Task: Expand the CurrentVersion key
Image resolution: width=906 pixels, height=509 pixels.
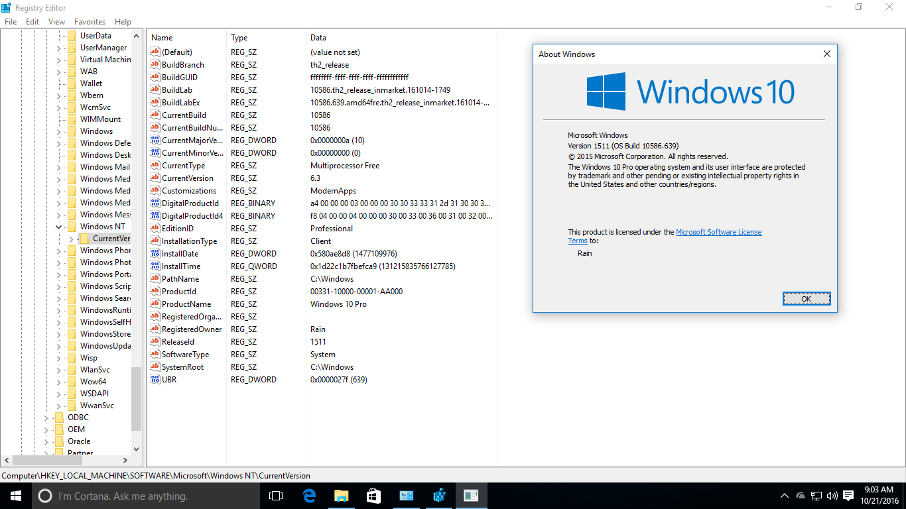Action: point(72,239)
